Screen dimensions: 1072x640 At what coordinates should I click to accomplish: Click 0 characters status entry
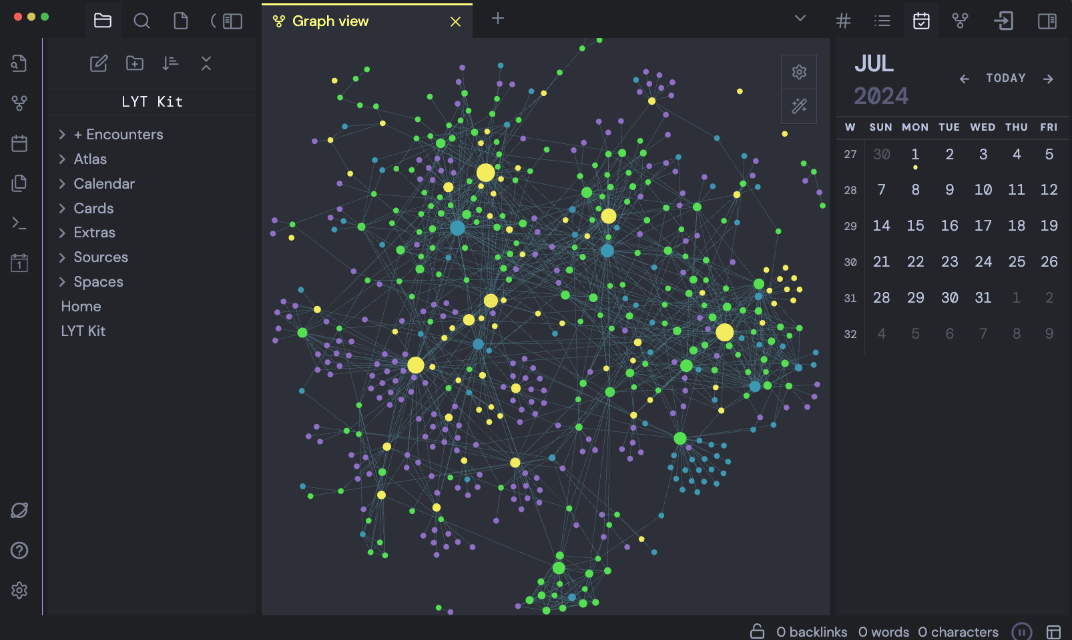pyautogui.click(x=958, y=632)
